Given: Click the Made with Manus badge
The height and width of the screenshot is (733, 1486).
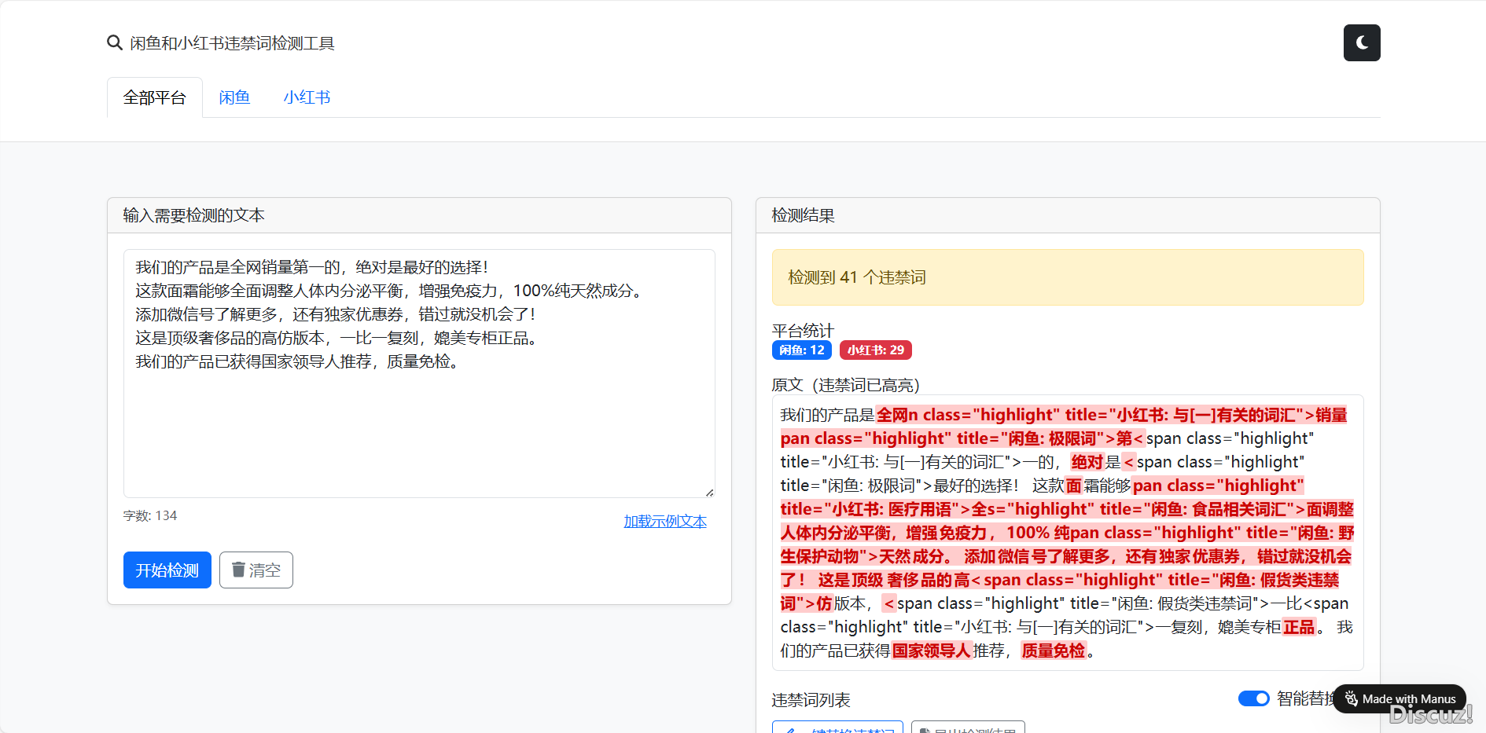Looking at the screenshot, I should pos(1400,698).
